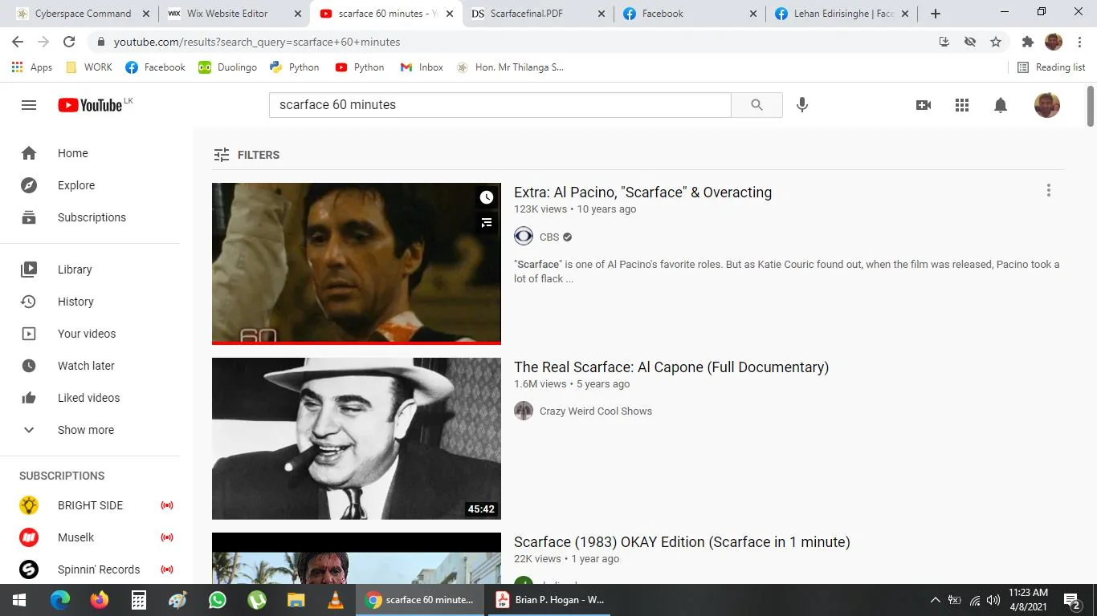This screenshot has height=616, width=1097.
Task: Expand Show more in sidebar
Action: pos(90,430)
